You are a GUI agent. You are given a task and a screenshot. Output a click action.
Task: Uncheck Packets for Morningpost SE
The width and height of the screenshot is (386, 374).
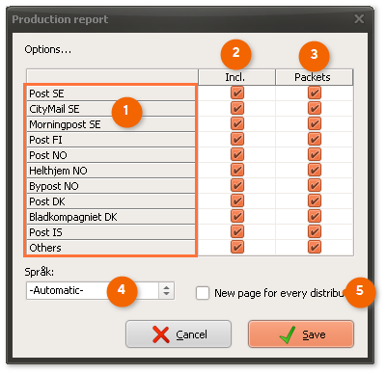(x=315, y=124)
